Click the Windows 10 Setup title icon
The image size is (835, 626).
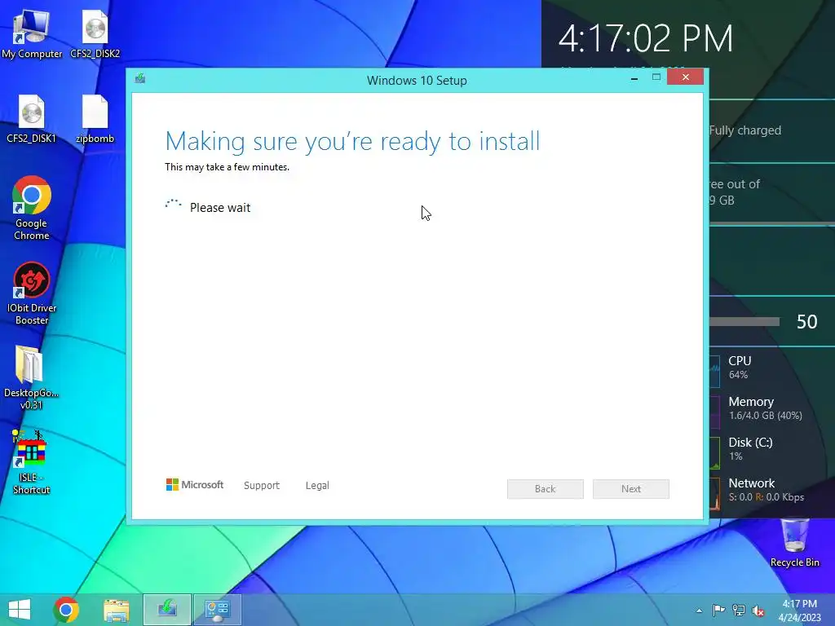pos(140,79)
